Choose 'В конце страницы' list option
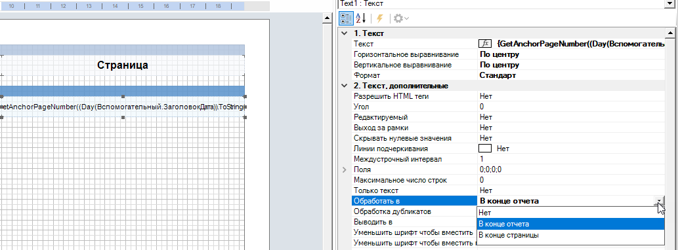The height and width of the screenshot is (250, 678). coord(571,236)
